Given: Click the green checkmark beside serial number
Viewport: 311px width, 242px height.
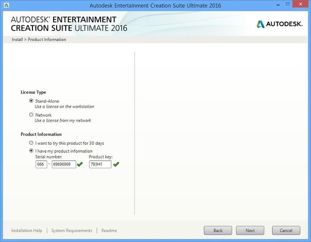Looking at the screenshot, I should click(80, 164).
